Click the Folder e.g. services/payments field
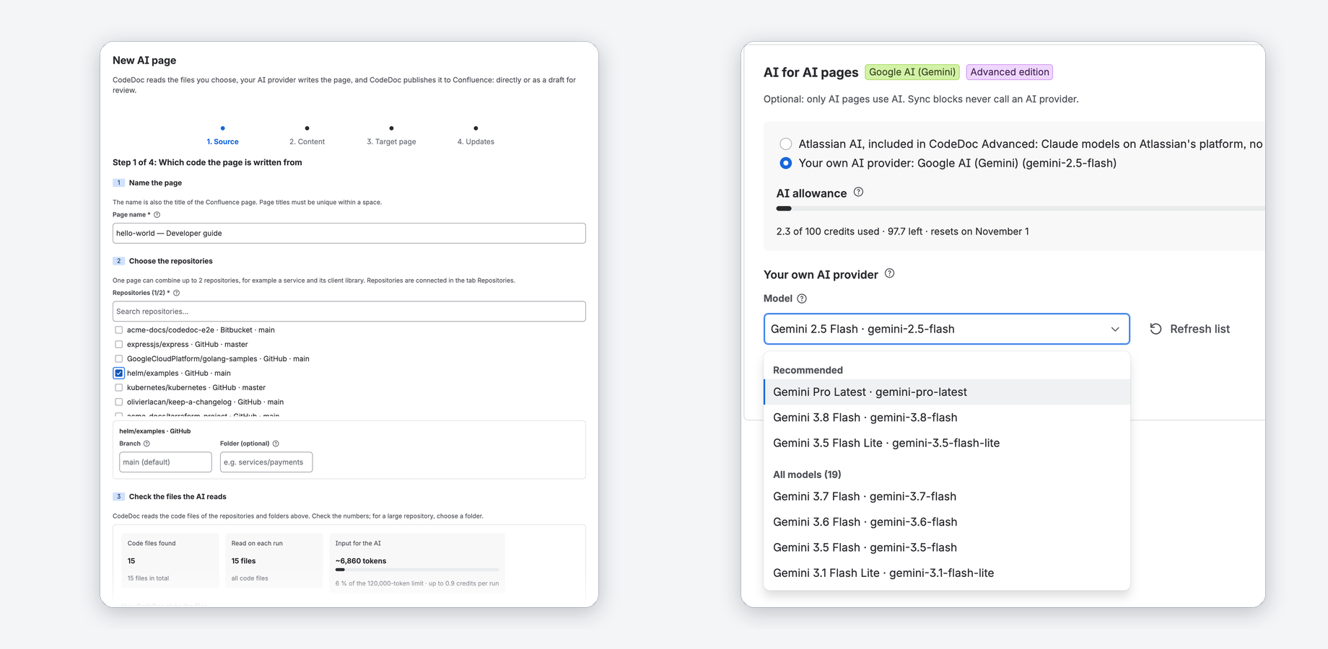1328x649 pixels. 266,462
